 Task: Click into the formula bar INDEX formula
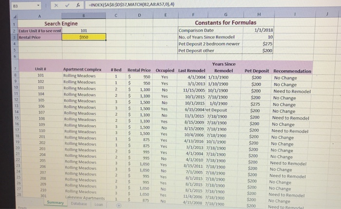(132, 4)
